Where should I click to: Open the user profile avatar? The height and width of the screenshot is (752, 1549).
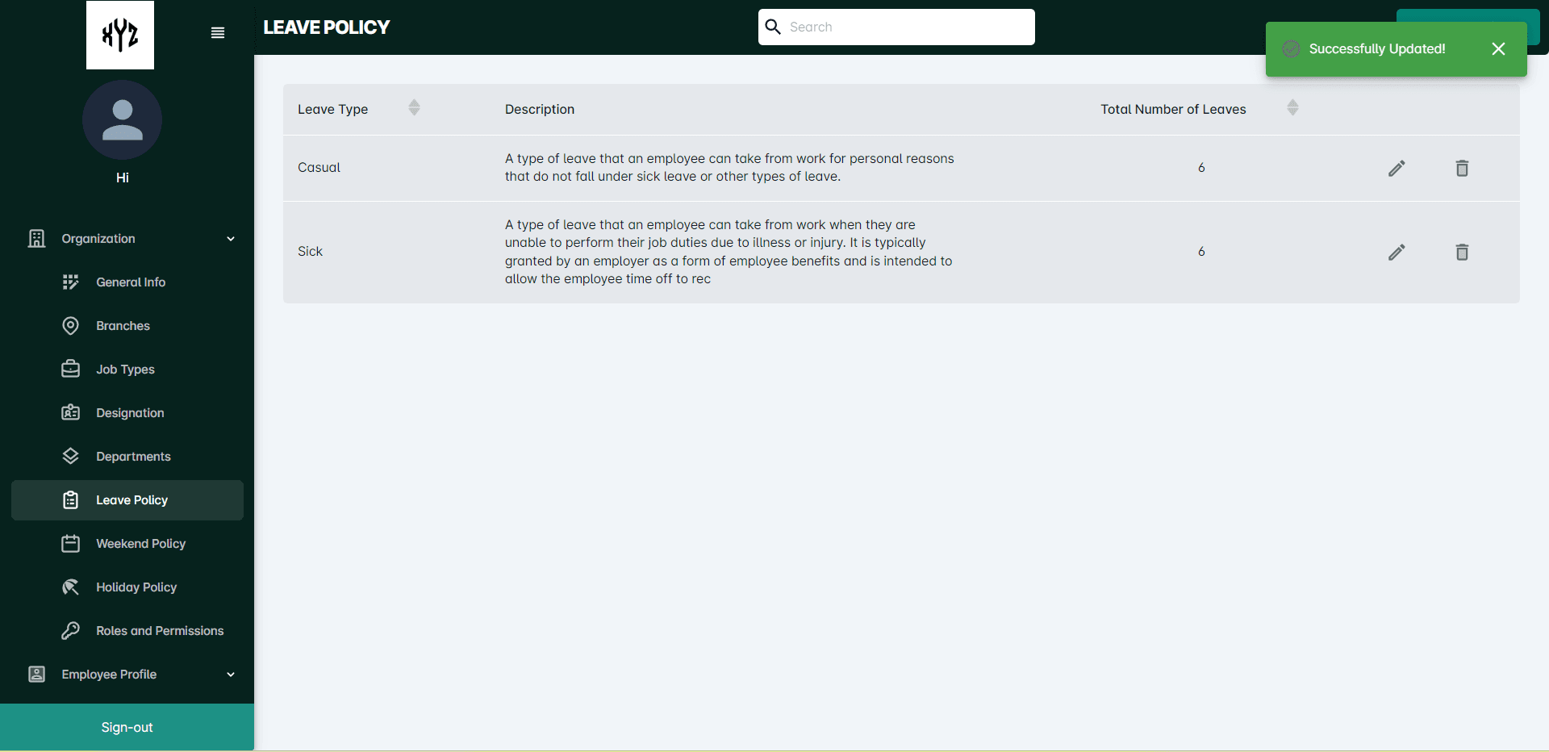122,119
